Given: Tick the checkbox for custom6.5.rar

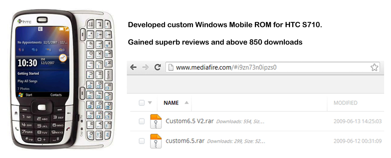Looking at the screenshot, I should click(142, 141).
